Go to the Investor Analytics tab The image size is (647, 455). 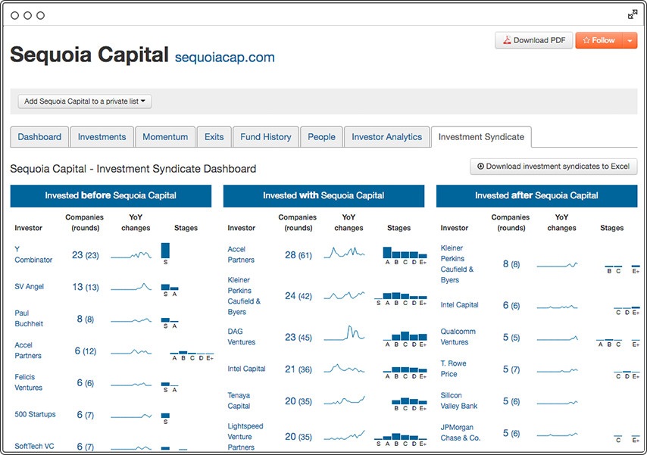coord(386,137)
